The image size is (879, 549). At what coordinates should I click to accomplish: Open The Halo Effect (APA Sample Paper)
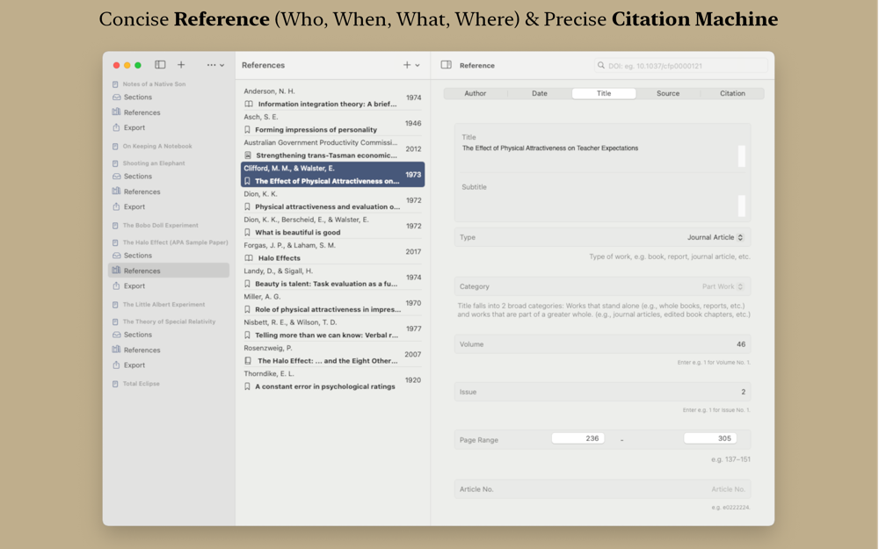click(175, 242)
